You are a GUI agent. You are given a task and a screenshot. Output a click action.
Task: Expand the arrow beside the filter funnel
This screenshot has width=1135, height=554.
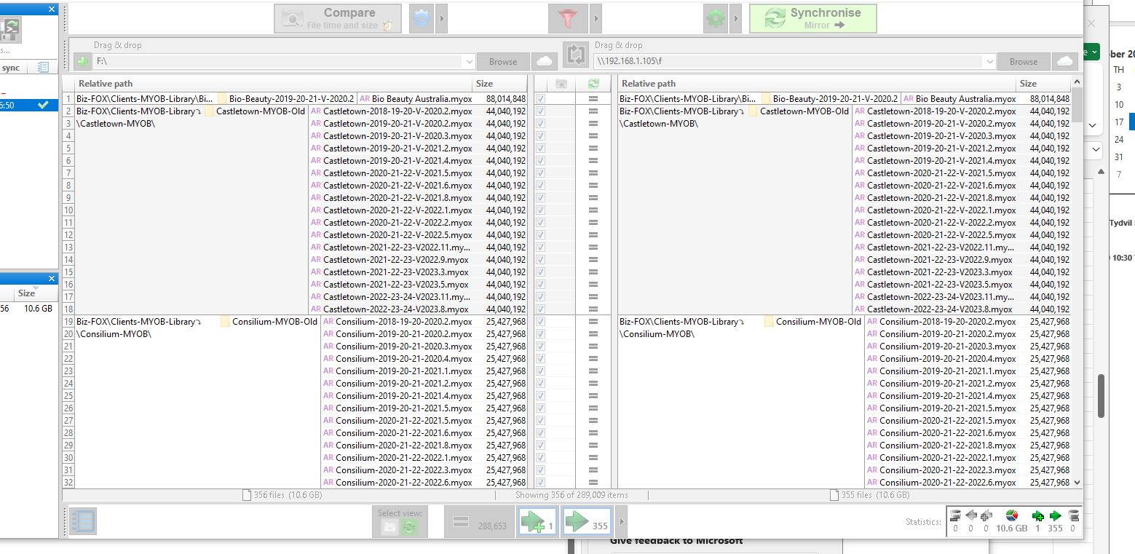pos(596,19)
